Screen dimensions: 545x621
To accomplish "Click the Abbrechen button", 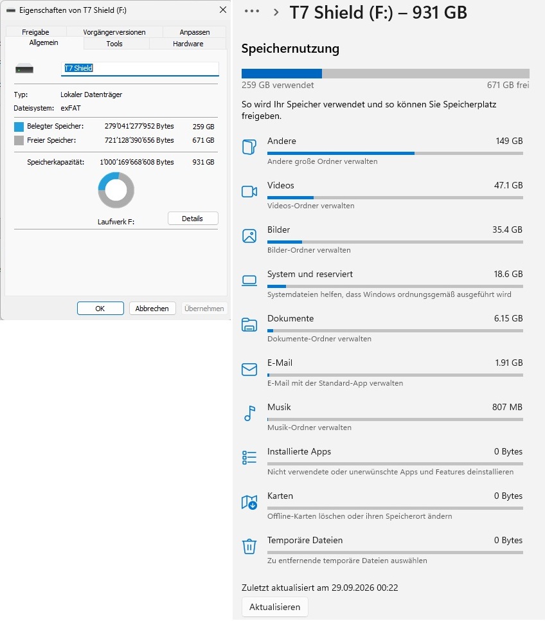I will [x=152, y=309].
